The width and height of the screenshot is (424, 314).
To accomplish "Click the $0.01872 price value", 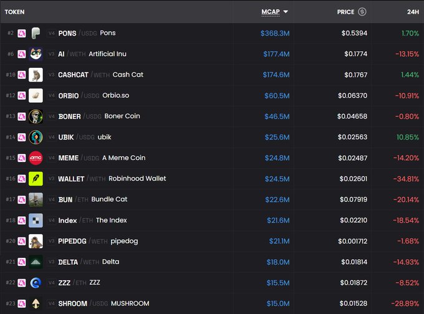I will click(354, 283).
